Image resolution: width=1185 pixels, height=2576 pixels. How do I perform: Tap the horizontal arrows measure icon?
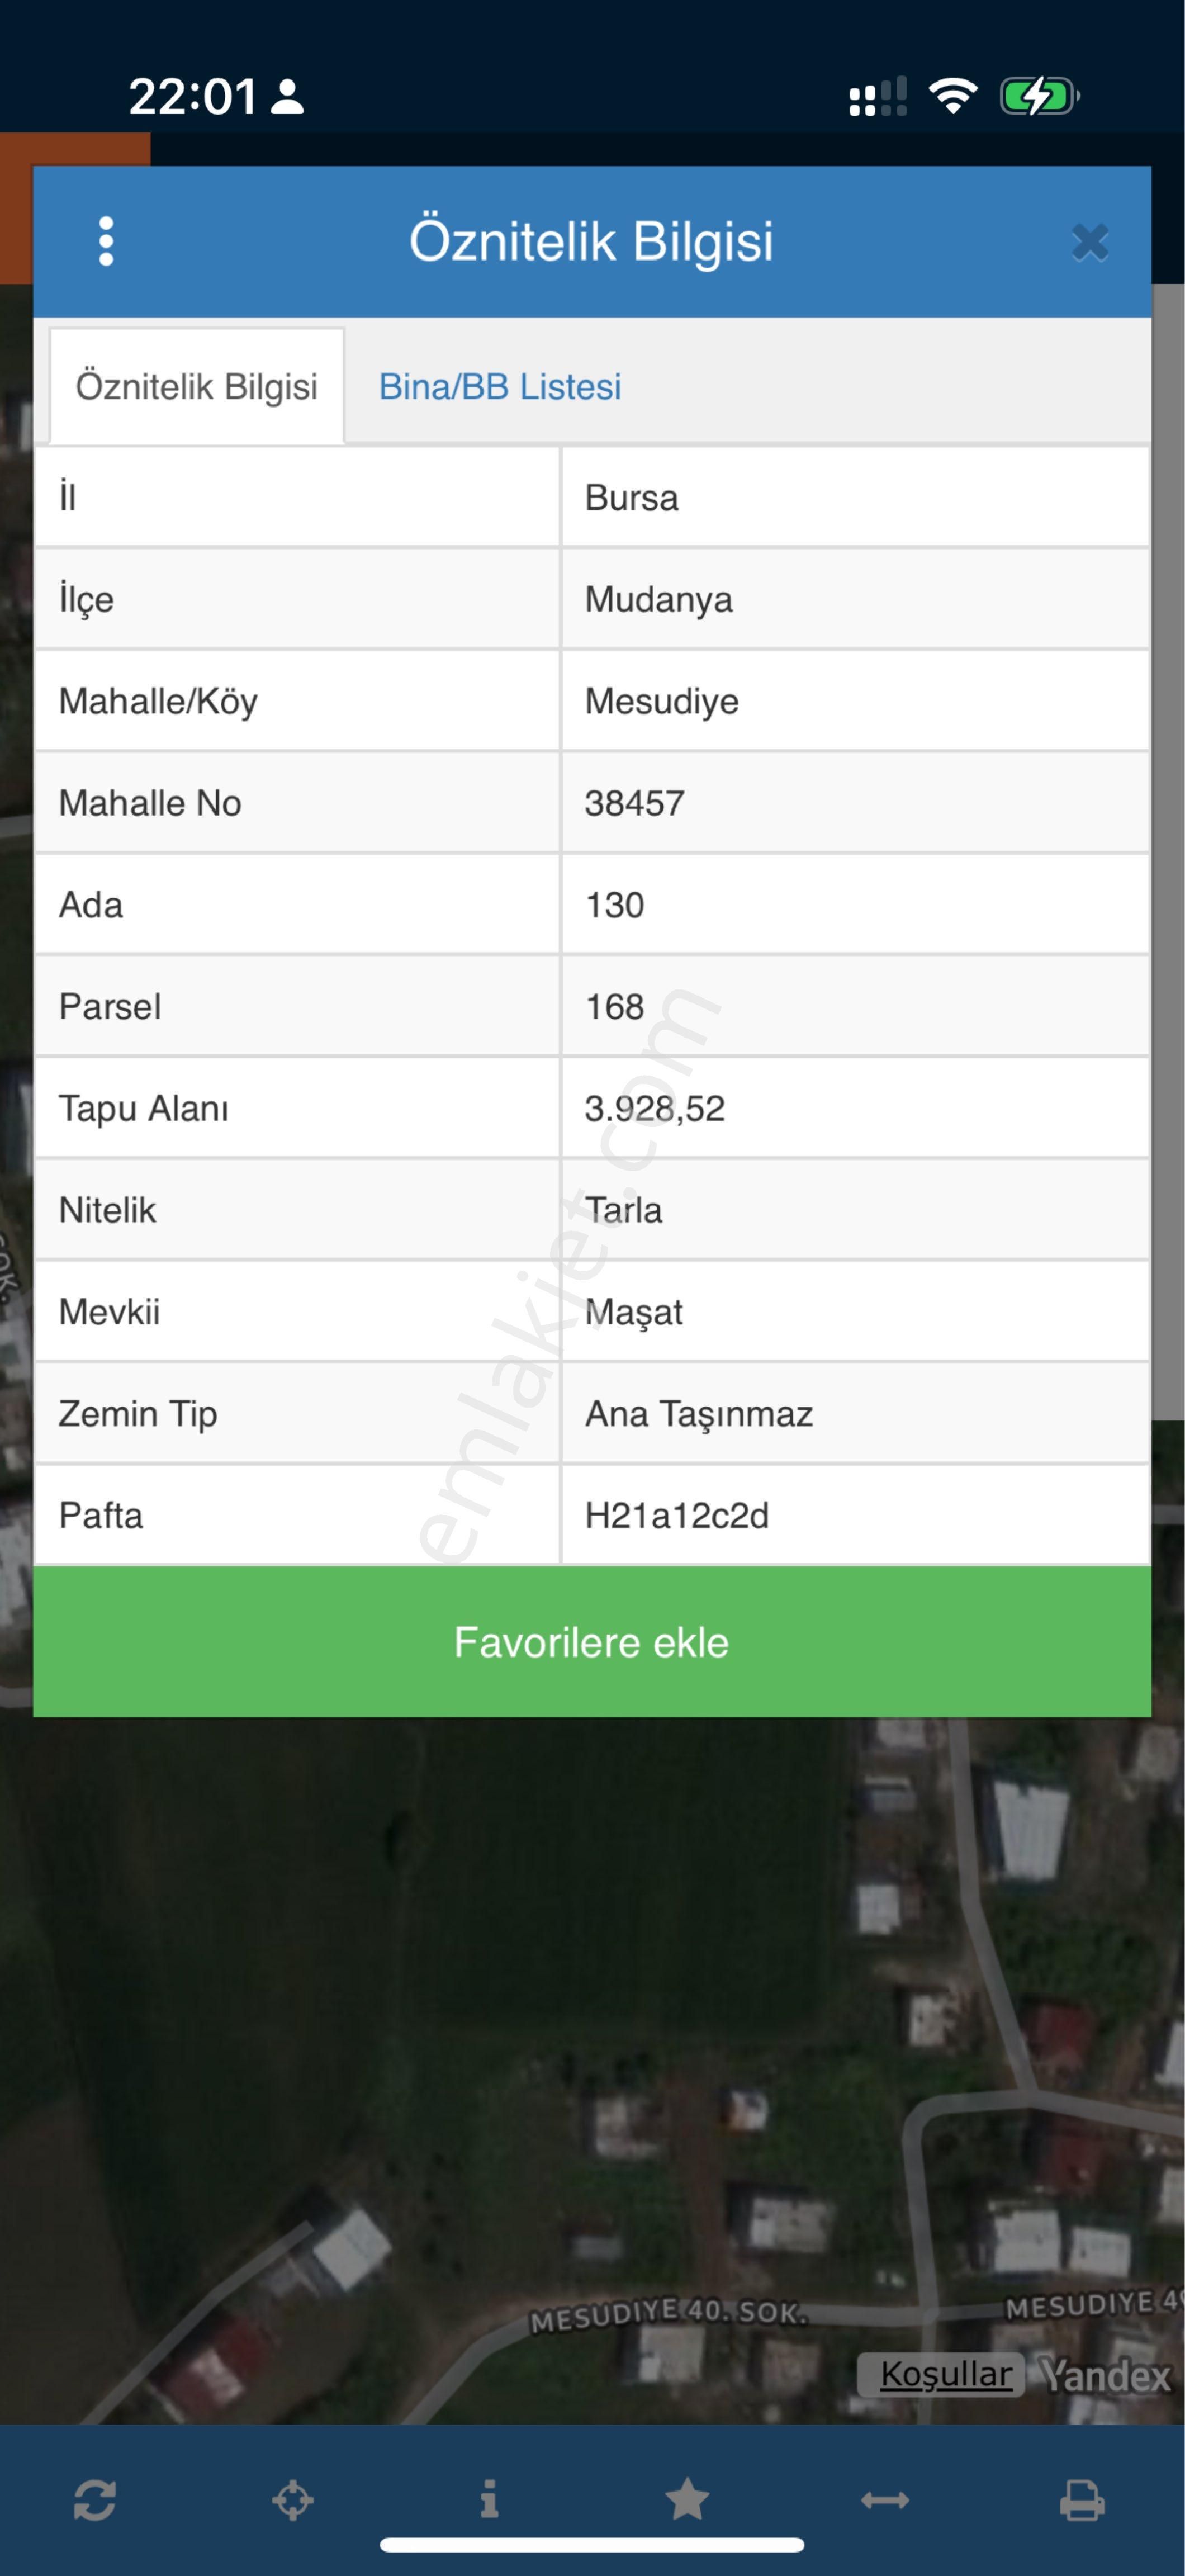[x=885, y=2500]
